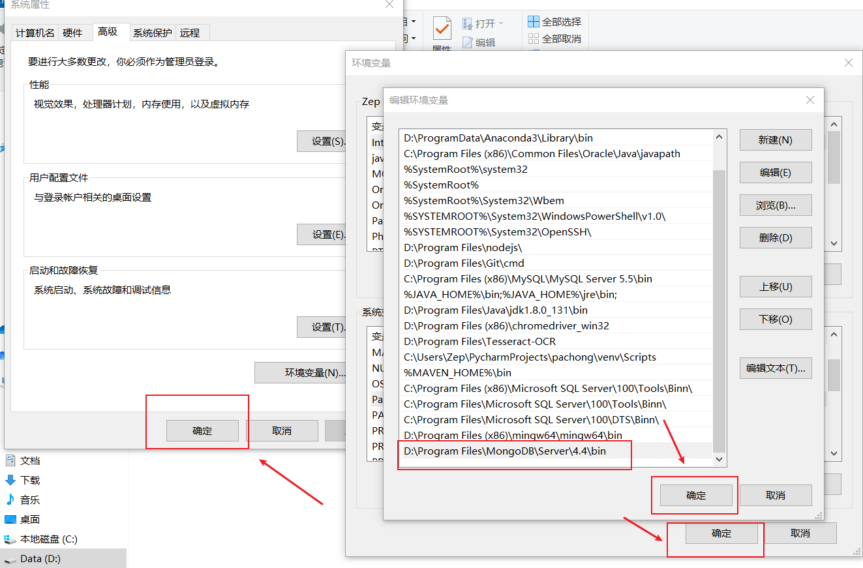
Task: Click 打开 in Explorer ribbon
Action: click(479, 23)
